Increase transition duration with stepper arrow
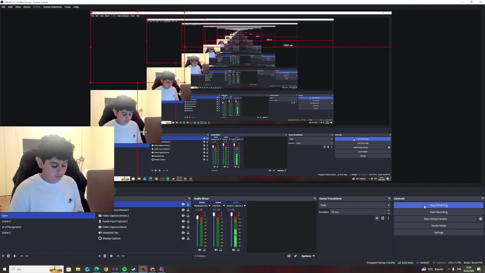 (x=388, y=211)
